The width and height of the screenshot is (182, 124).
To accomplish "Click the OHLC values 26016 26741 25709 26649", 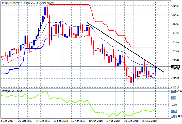I will coord(38,3).
